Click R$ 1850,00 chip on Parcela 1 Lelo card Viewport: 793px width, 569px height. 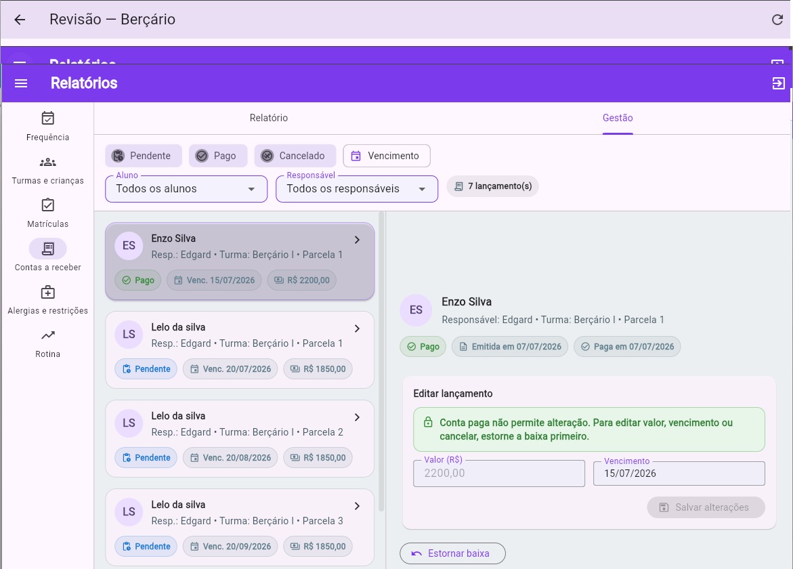pos(318,369)
